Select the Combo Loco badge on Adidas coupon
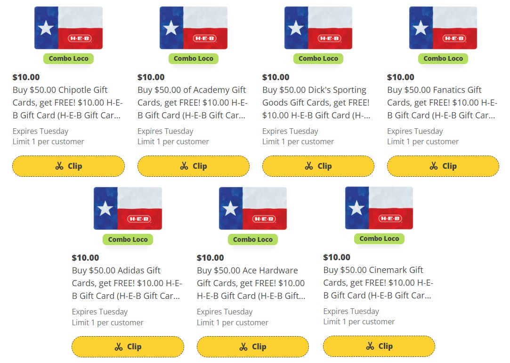Viewport: 510px width, 363px height. (x=128, y=239)
